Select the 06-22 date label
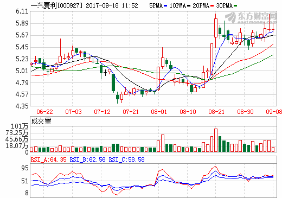282x198 pixels. [x=44, y=112]
